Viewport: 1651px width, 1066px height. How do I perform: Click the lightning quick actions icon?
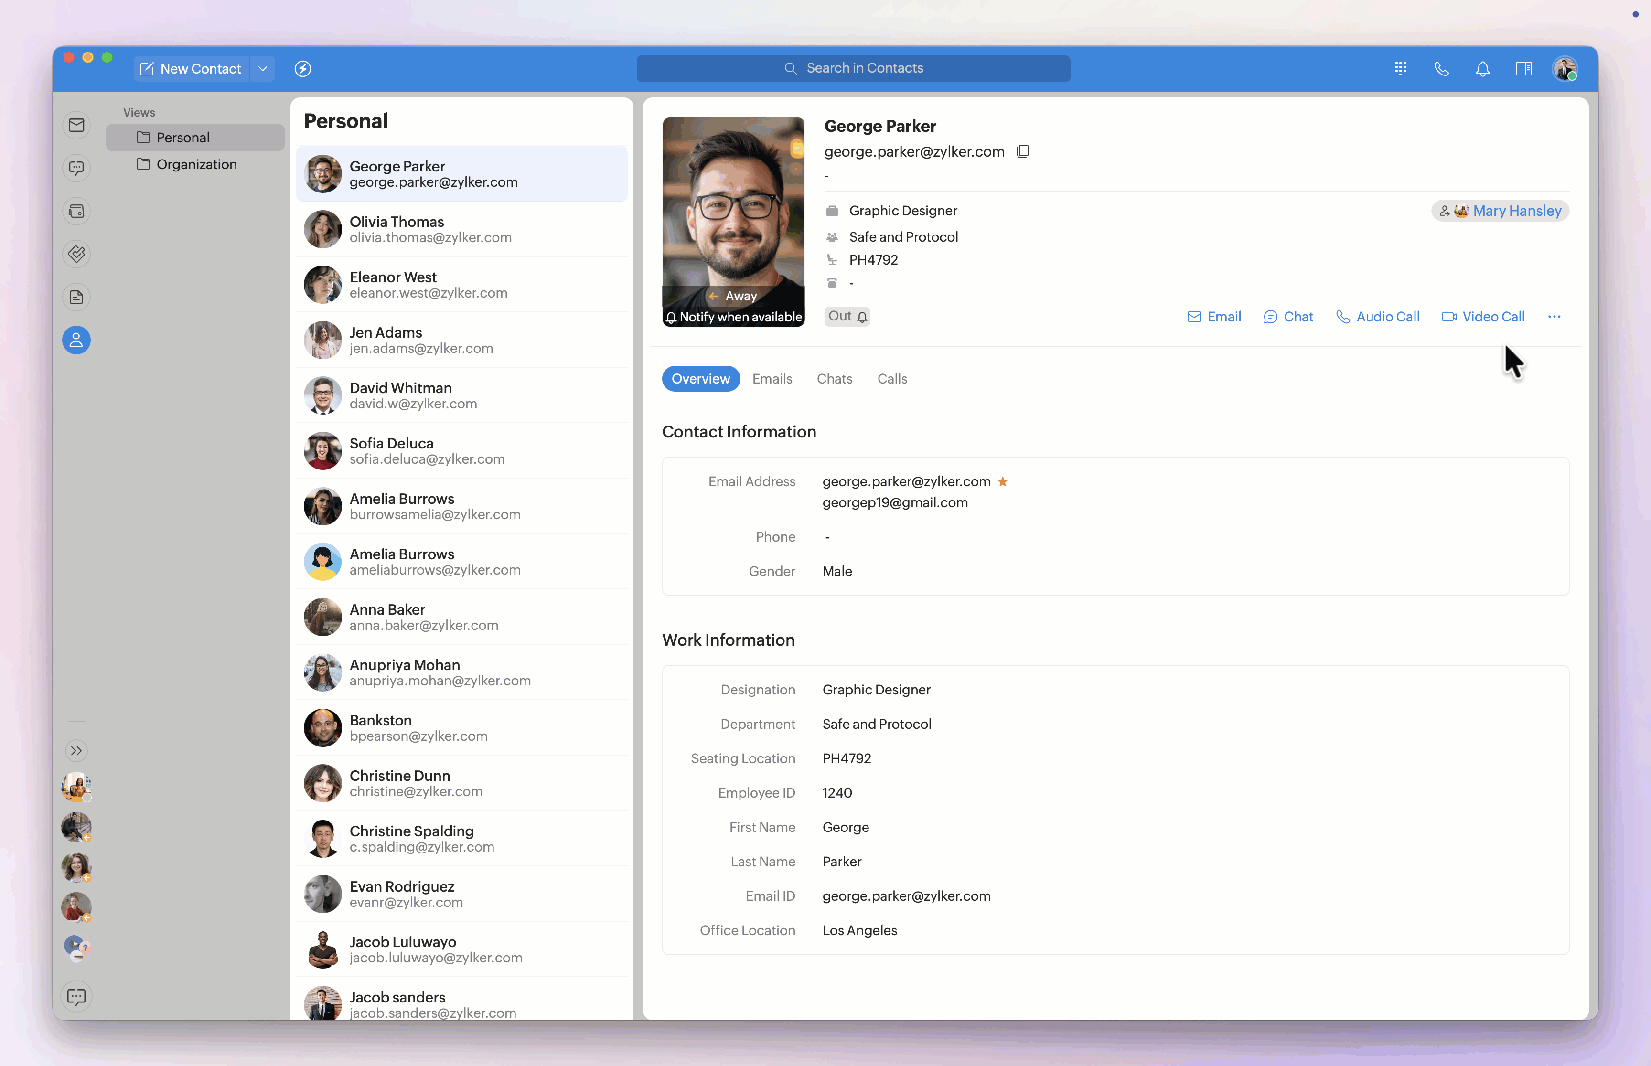[302, 68]
